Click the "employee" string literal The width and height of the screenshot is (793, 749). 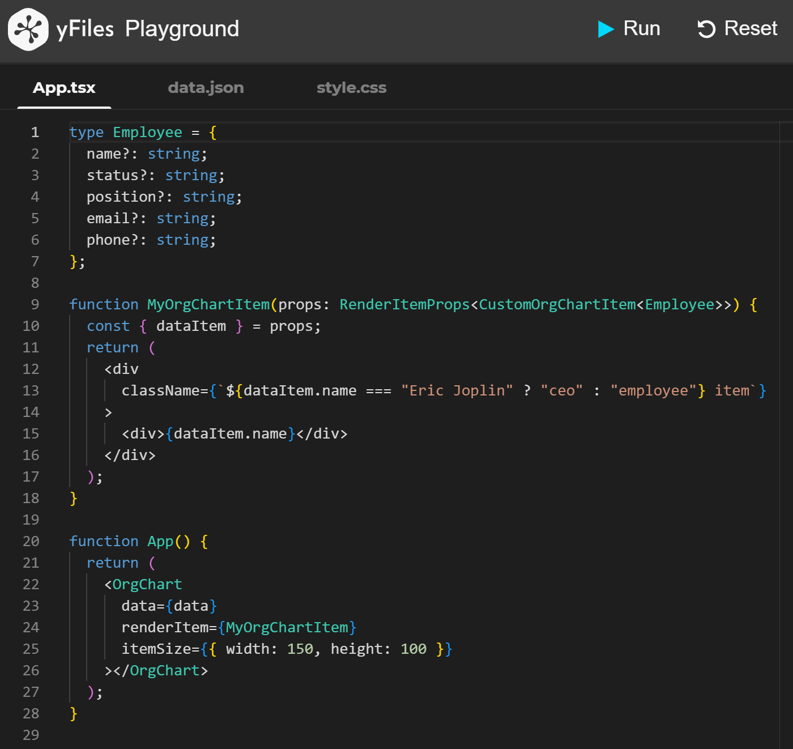point(653,391)
